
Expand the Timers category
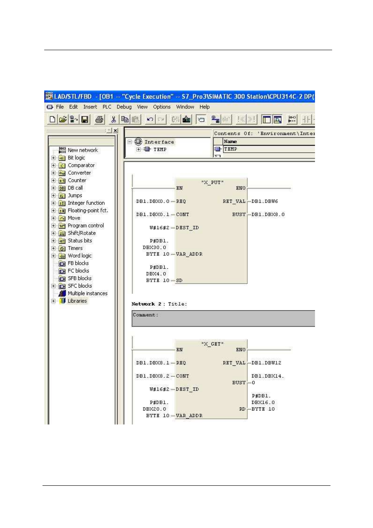(x=53, y=248)
